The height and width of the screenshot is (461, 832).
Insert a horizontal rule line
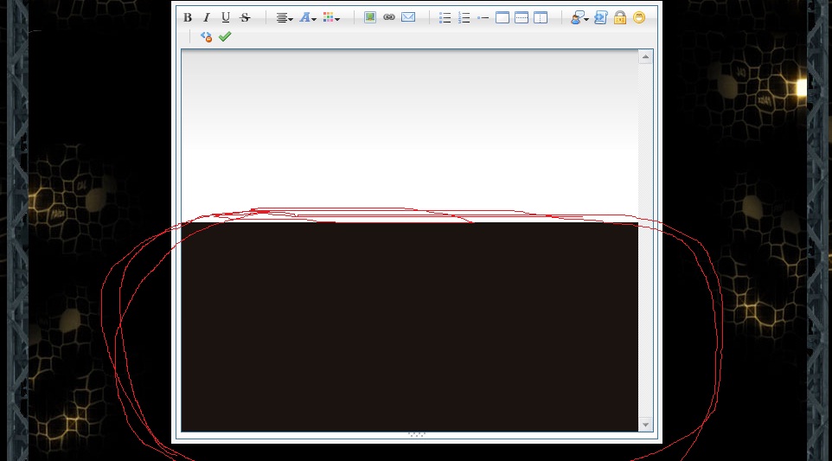483,17
